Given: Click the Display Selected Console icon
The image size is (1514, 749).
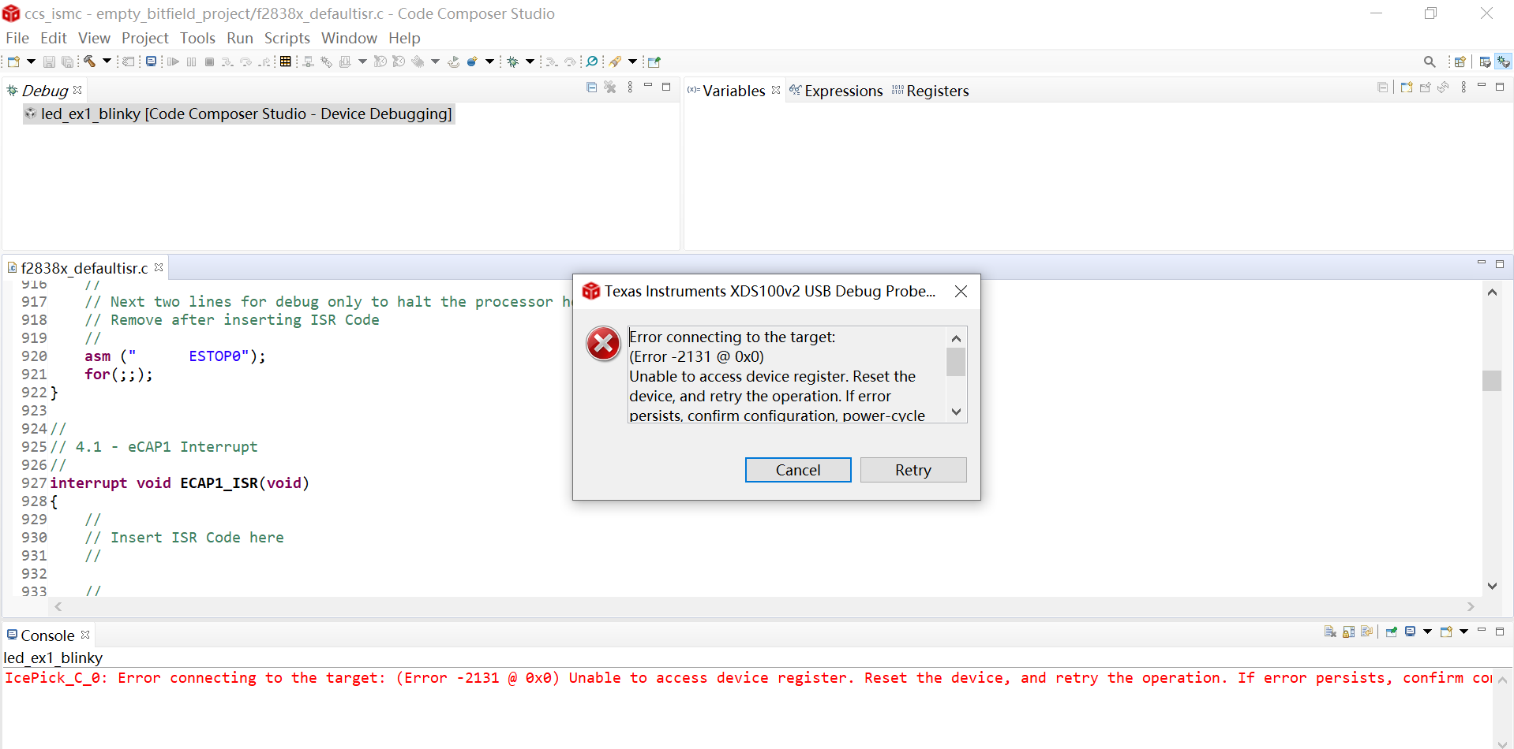Looking at the screenshot, I should click(x=1410, y=632).
